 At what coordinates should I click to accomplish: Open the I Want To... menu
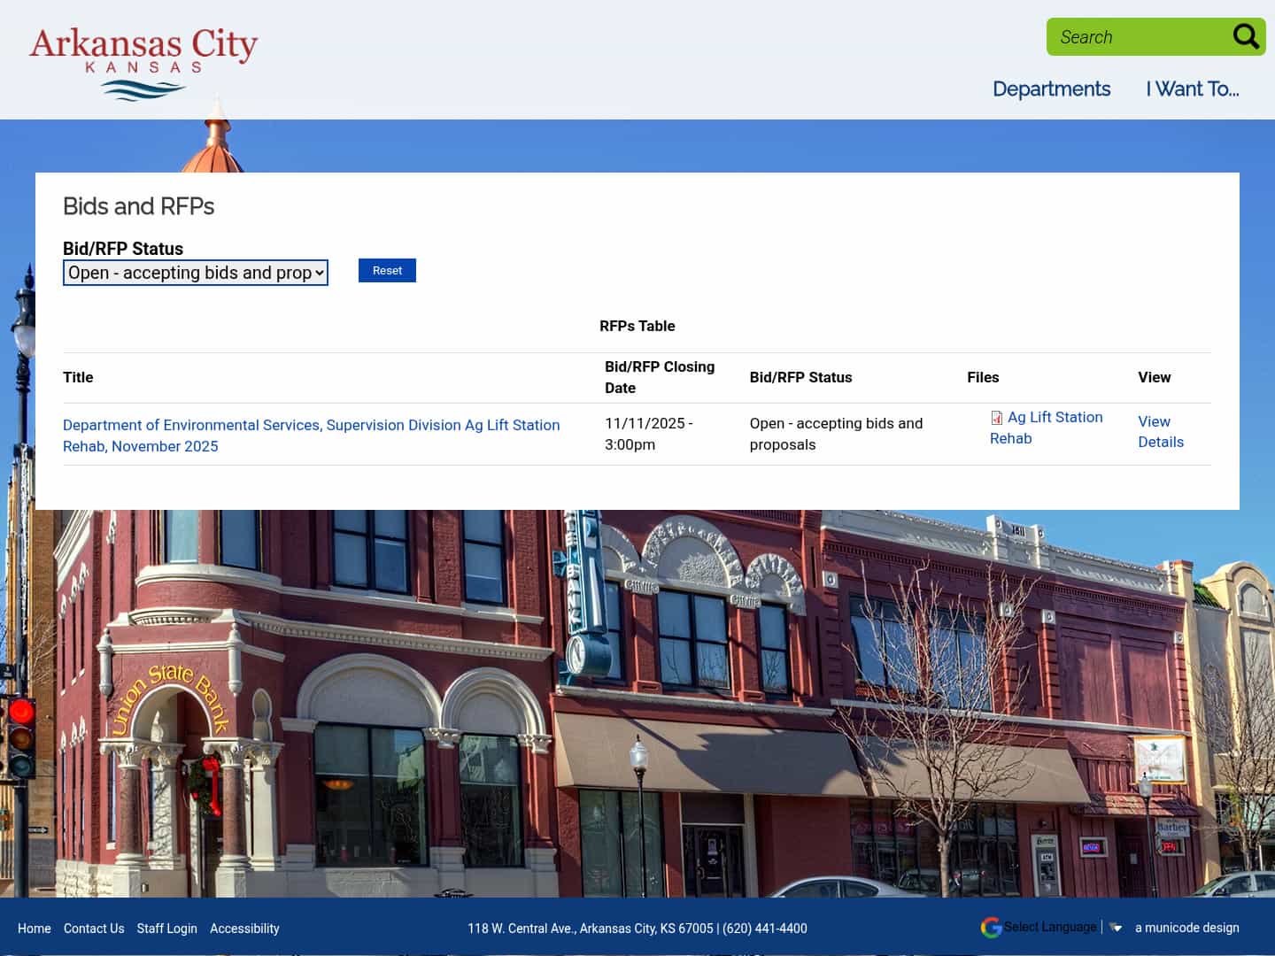1192,89
